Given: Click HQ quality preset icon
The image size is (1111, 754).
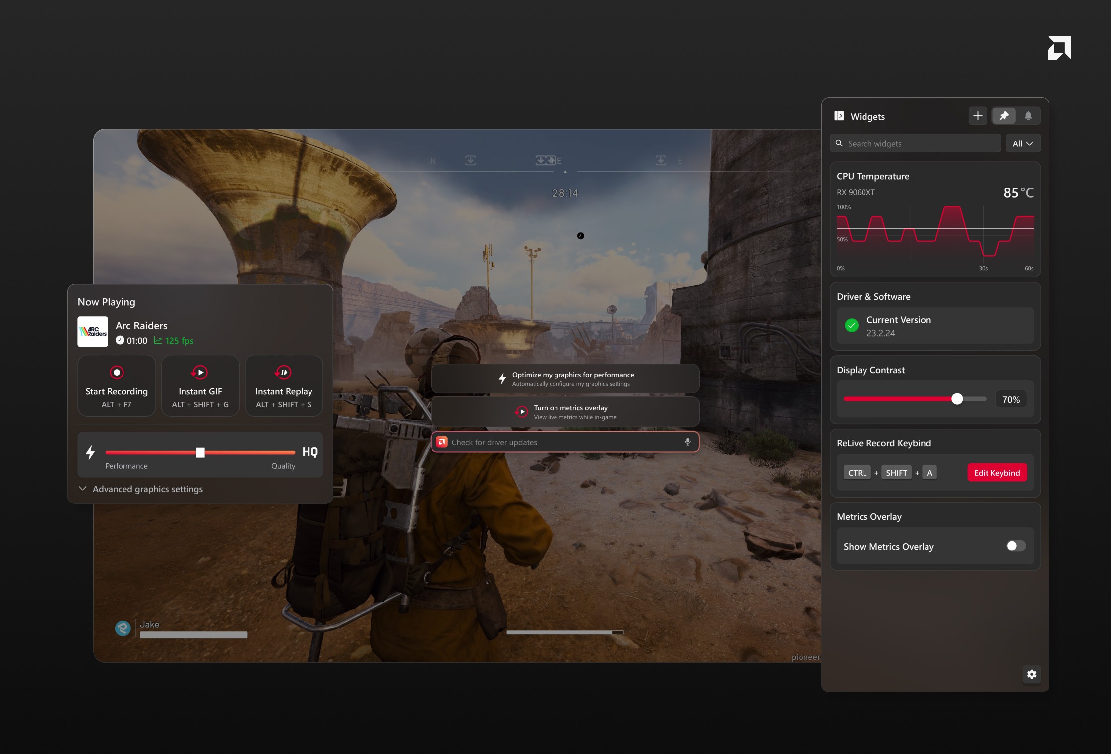Looking at the screenshot, I should click(x=310, y=452).
